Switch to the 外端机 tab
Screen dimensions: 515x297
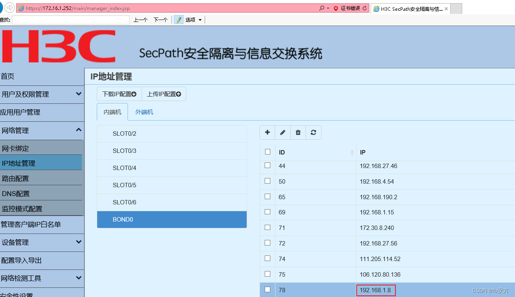pyautogui.click(x=144, y=112)
